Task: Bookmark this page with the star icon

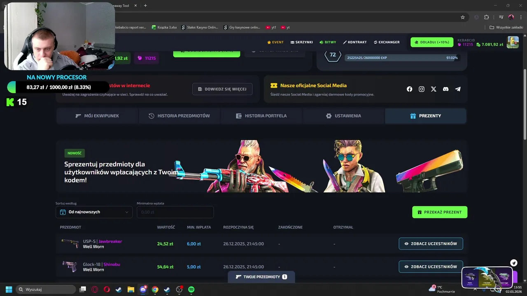Action: pos(463,17)
